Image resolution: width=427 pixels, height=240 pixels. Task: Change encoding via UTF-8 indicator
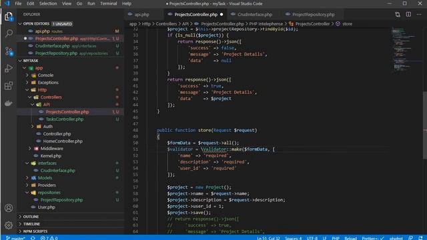[x=312, y=238]
